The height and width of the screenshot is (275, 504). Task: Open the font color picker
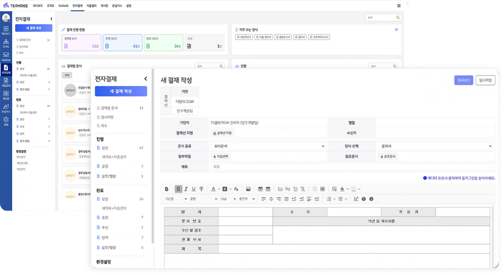click(213, 189)
